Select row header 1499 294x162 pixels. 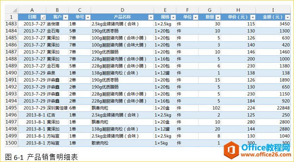tap(11, 136)
